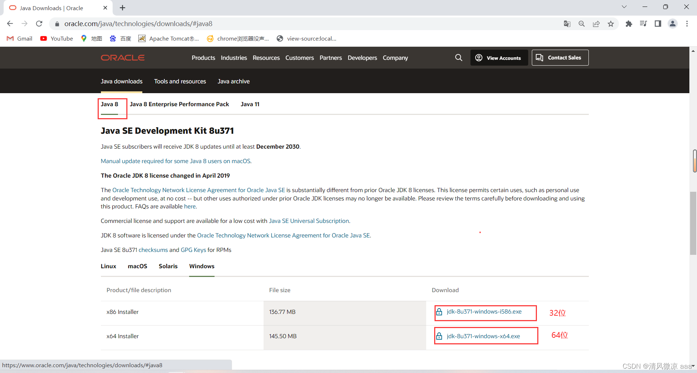
Task: Click the Contact Sales button
Action: [560, 58]
